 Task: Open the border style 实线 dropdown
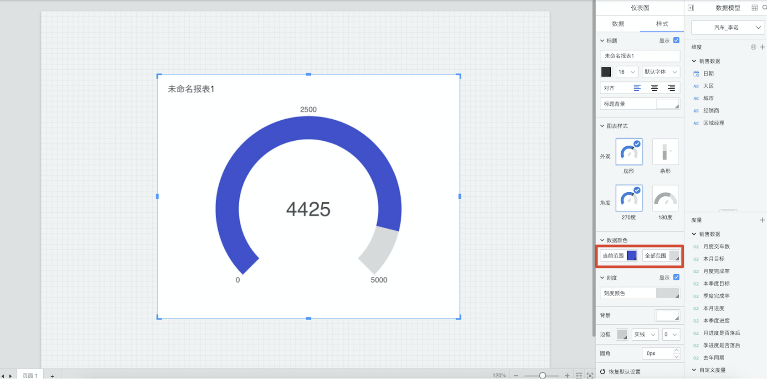(x=644, y=334)
